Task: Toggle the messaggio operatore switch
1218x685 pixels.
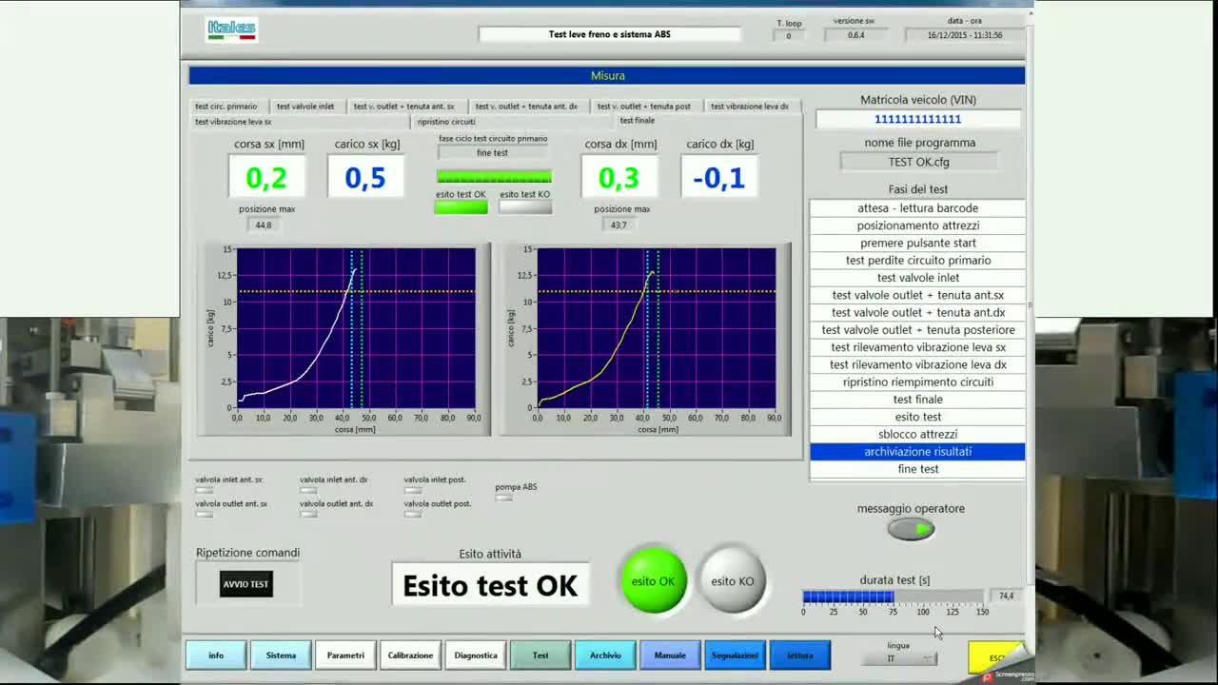Action: tap(911, 529)
